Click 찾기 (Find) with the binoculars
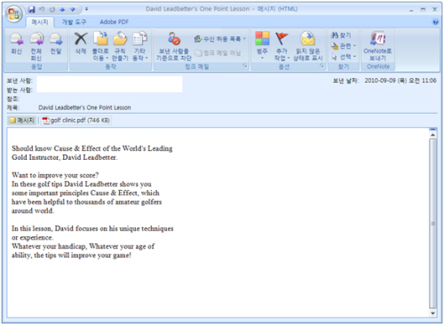This screenshot has height=325, width=444. [341, 36]
